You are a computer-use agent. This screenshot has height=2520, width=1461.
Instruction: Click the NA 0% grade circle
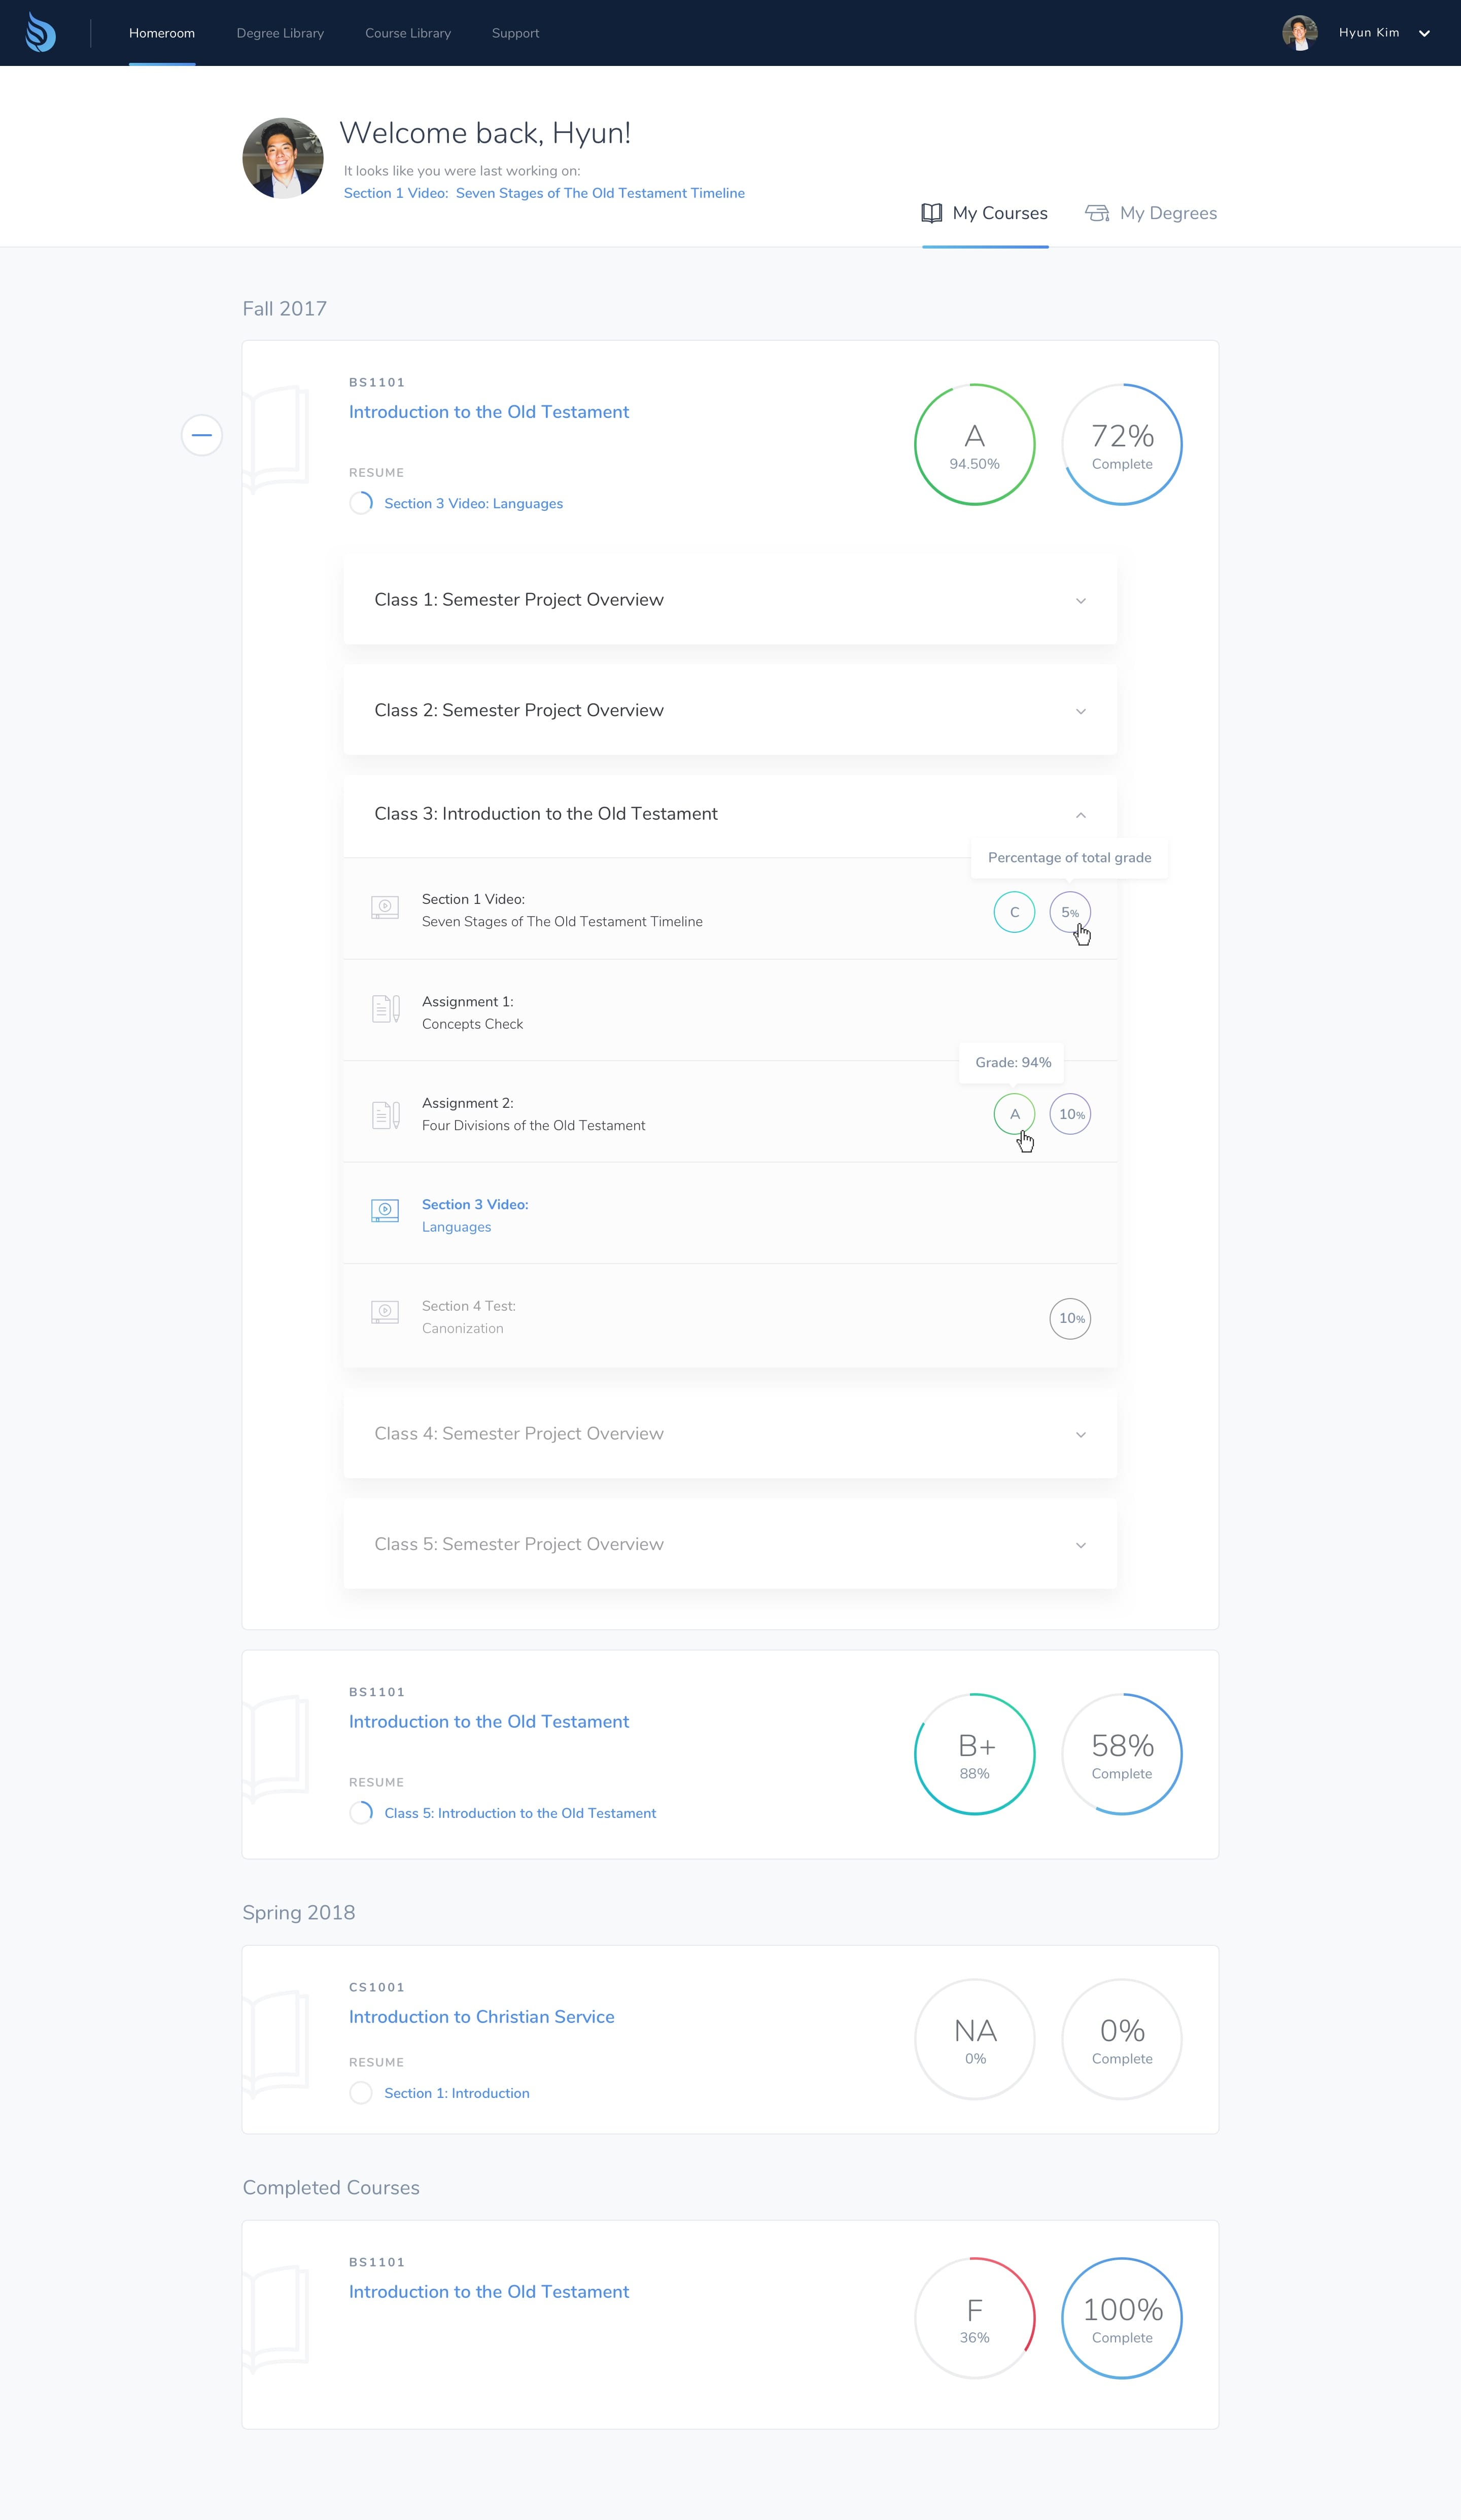click(x=975, y=2039)
